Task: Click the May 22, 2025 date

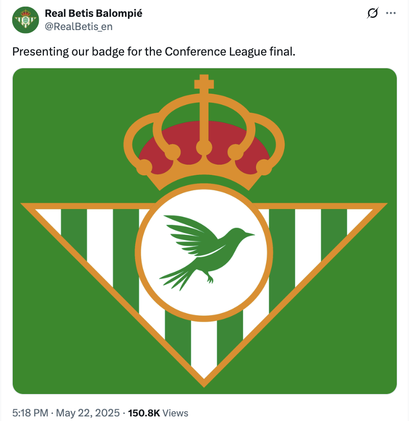Action: pos(88,412)
